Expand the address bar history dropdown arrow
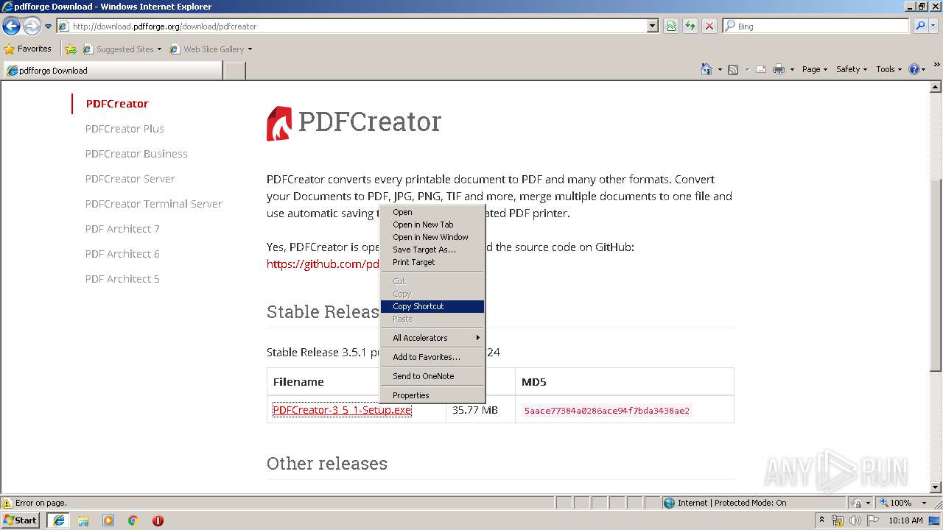Viewport: 943px width, 530px height. pos(652,26)
